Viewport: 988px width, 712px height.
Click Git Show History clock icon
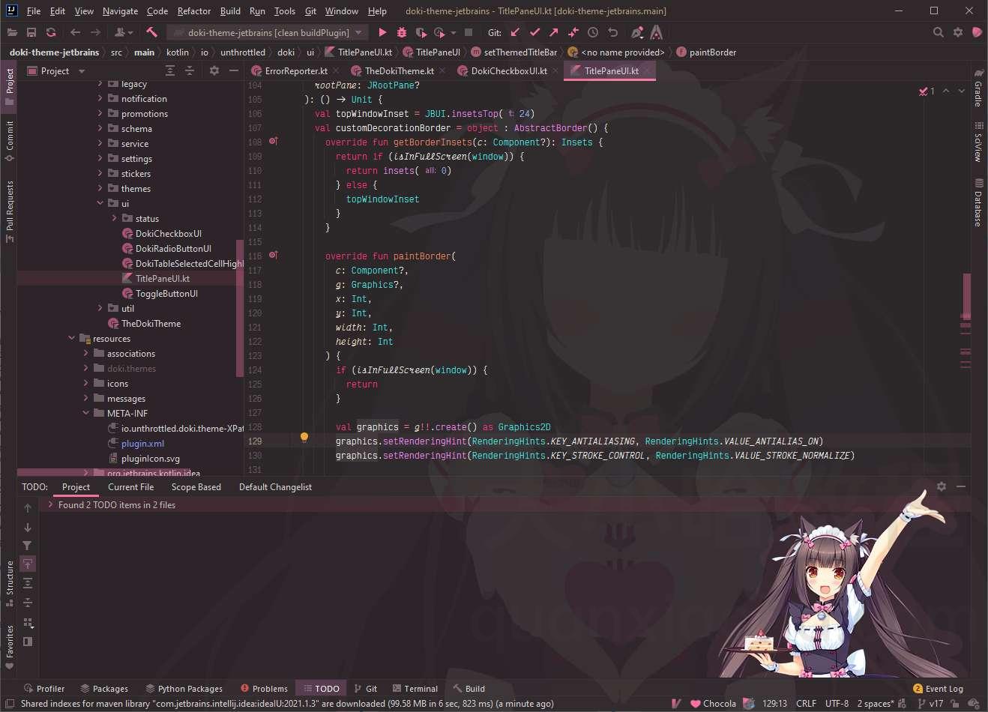(x=593, y=32)
